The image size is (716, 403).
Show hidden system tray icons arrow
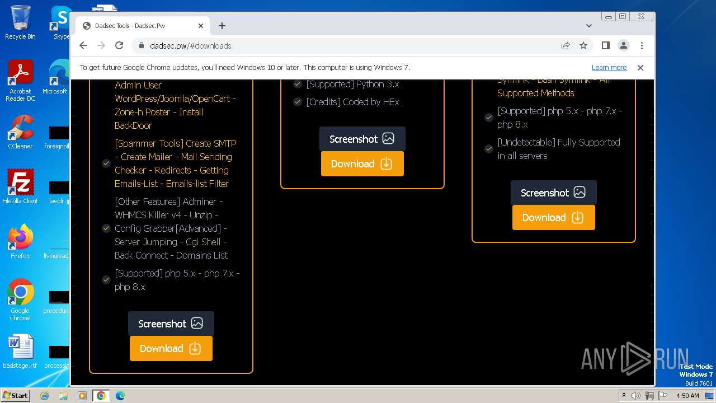[x=624, y=396]
